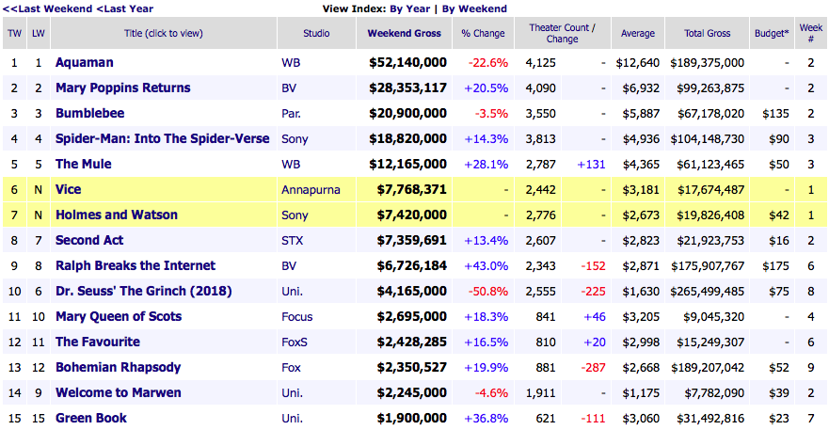This screenshot has height=430, width=829.
Task: Select Holmes and Watson title
Action: pyautogui.click(x=116, y=215)
